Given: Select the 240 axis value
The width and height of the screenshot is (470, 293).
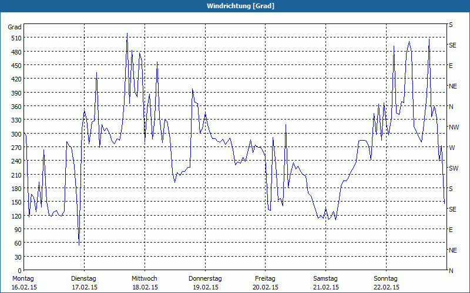Looking at the screenshot, I should coord(16,162).
